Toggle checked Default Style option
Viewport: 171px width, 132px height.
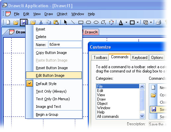54,84
